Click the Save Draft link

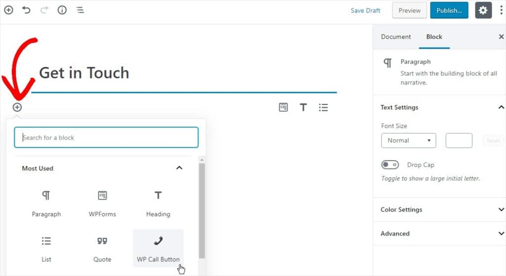coord(365,10)
